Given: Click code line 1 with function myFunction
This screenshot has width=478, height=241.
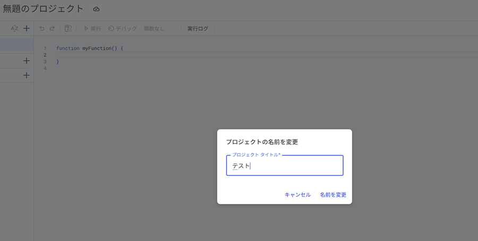Looking at the screenshot, I should (89, 48).
